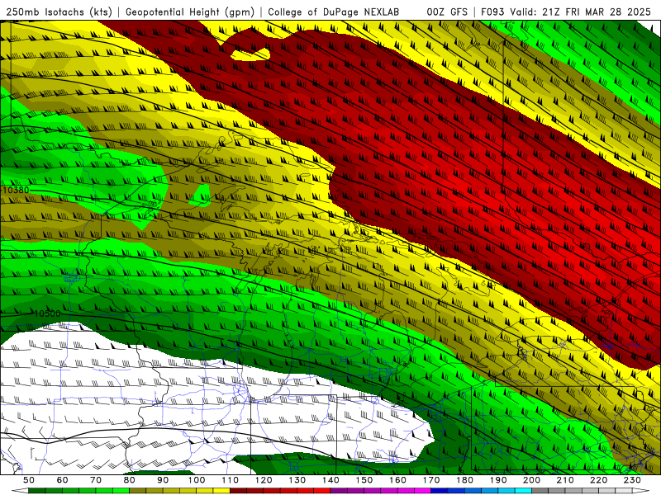Click the 180 label on the color scale
Image resolution: width=661 pixels, height=495 pixels.
pyautogui.click(x=464, y=480)
